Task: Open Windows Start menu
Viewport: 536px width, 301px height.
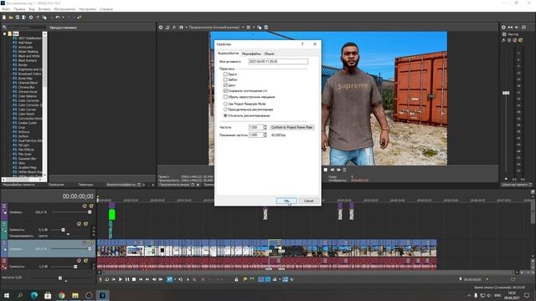Action: pos(6,295)
